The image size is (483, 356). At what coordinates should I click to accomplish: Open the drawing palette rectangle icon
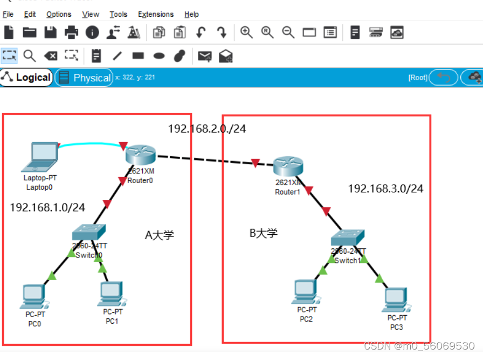point(309,32)
